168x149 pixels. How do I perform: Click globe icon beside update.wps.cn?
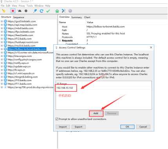click(x=5, y=66)
